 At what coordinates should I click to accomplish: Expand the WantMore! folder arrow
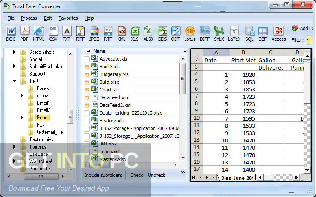pyautogui.click(x=14, y=161)
